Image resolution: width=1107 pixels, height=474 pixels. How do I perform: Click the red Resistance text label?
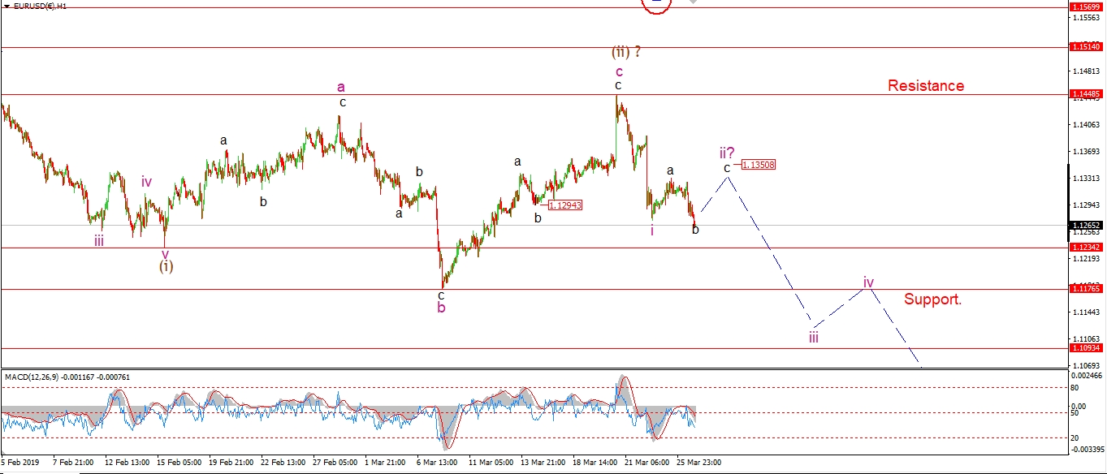point(925,86)
